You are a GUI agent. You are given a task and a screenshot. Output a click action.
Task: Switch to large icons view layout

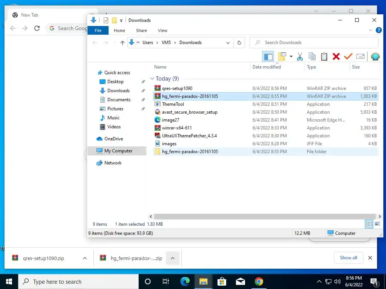point(377,224)
